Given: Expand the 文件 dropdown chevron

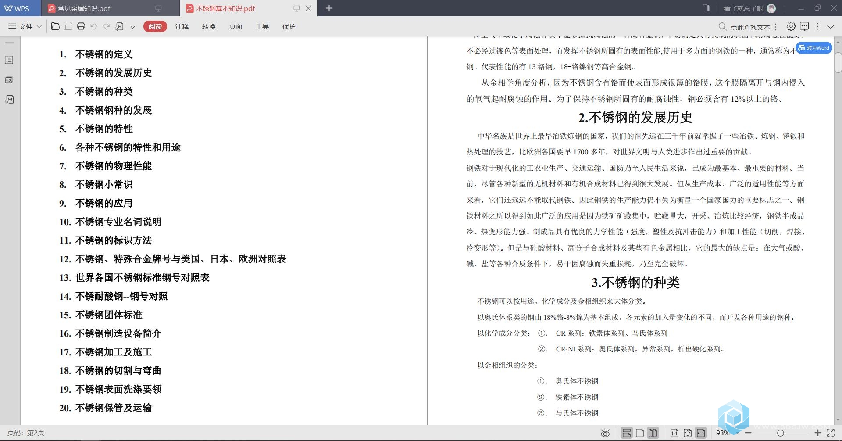Looking at the screenshot, I should pyautogui.click(x=39, y=26).
